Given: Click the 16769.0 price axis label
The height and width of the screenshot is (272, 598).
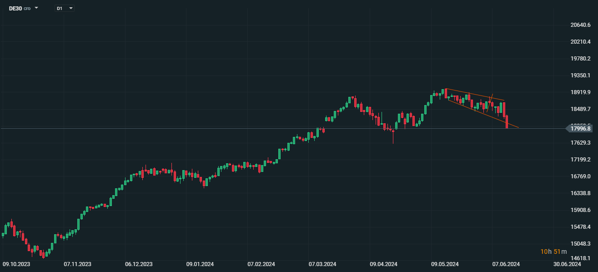Looking at the screenshot, I should pyautogui.click(x=580, y=176).
